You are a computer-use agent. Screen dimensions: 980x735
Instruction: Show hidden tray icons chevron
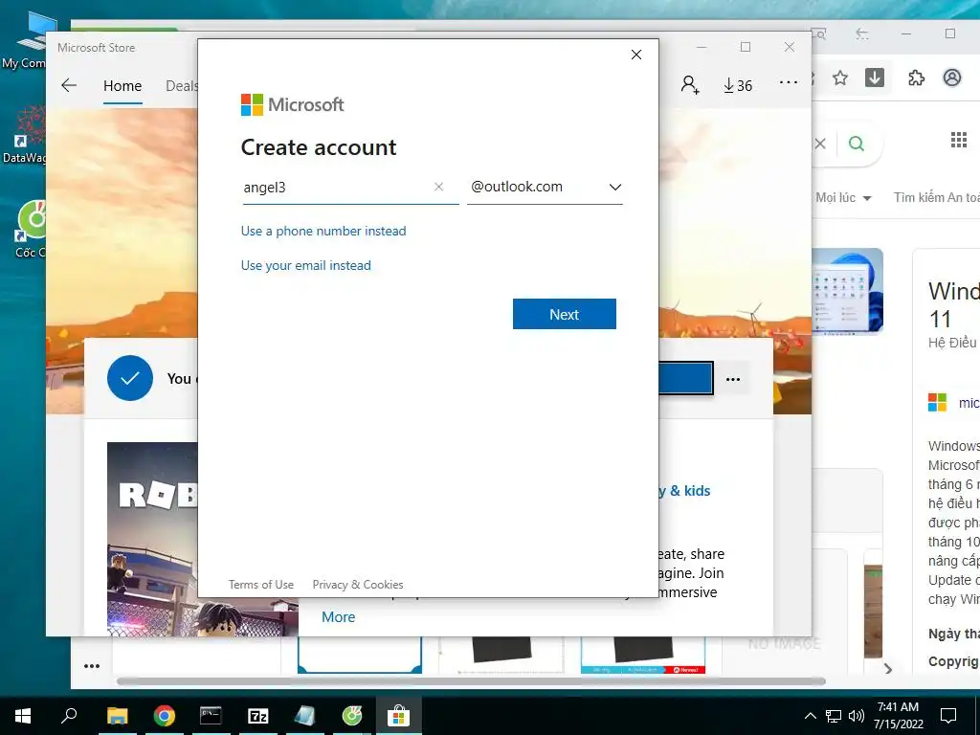[x=810, y=716]
